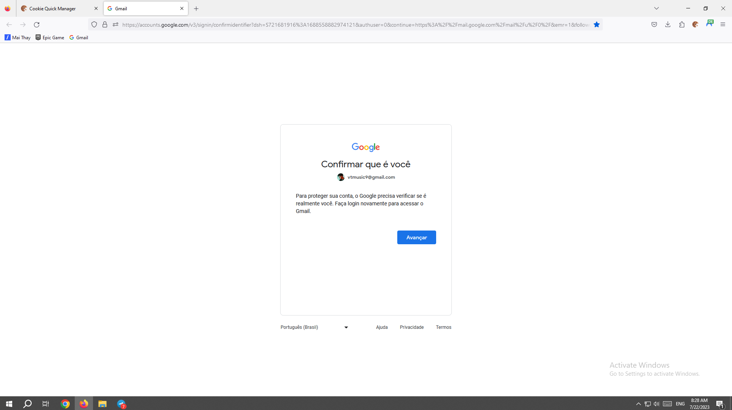
Task: Open the Downloads panel
Action: (668, 25)
